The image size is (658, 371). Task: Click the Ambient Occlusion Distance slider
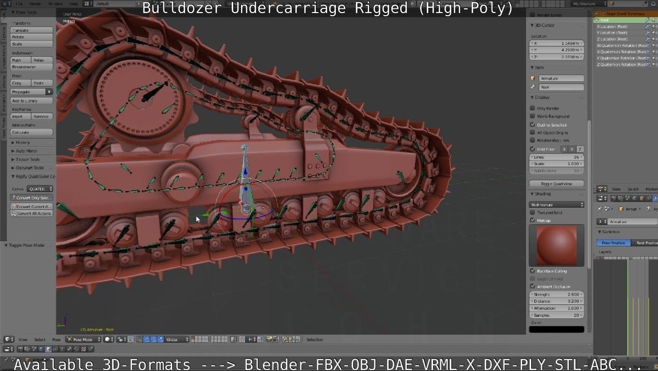pos(557,301)
